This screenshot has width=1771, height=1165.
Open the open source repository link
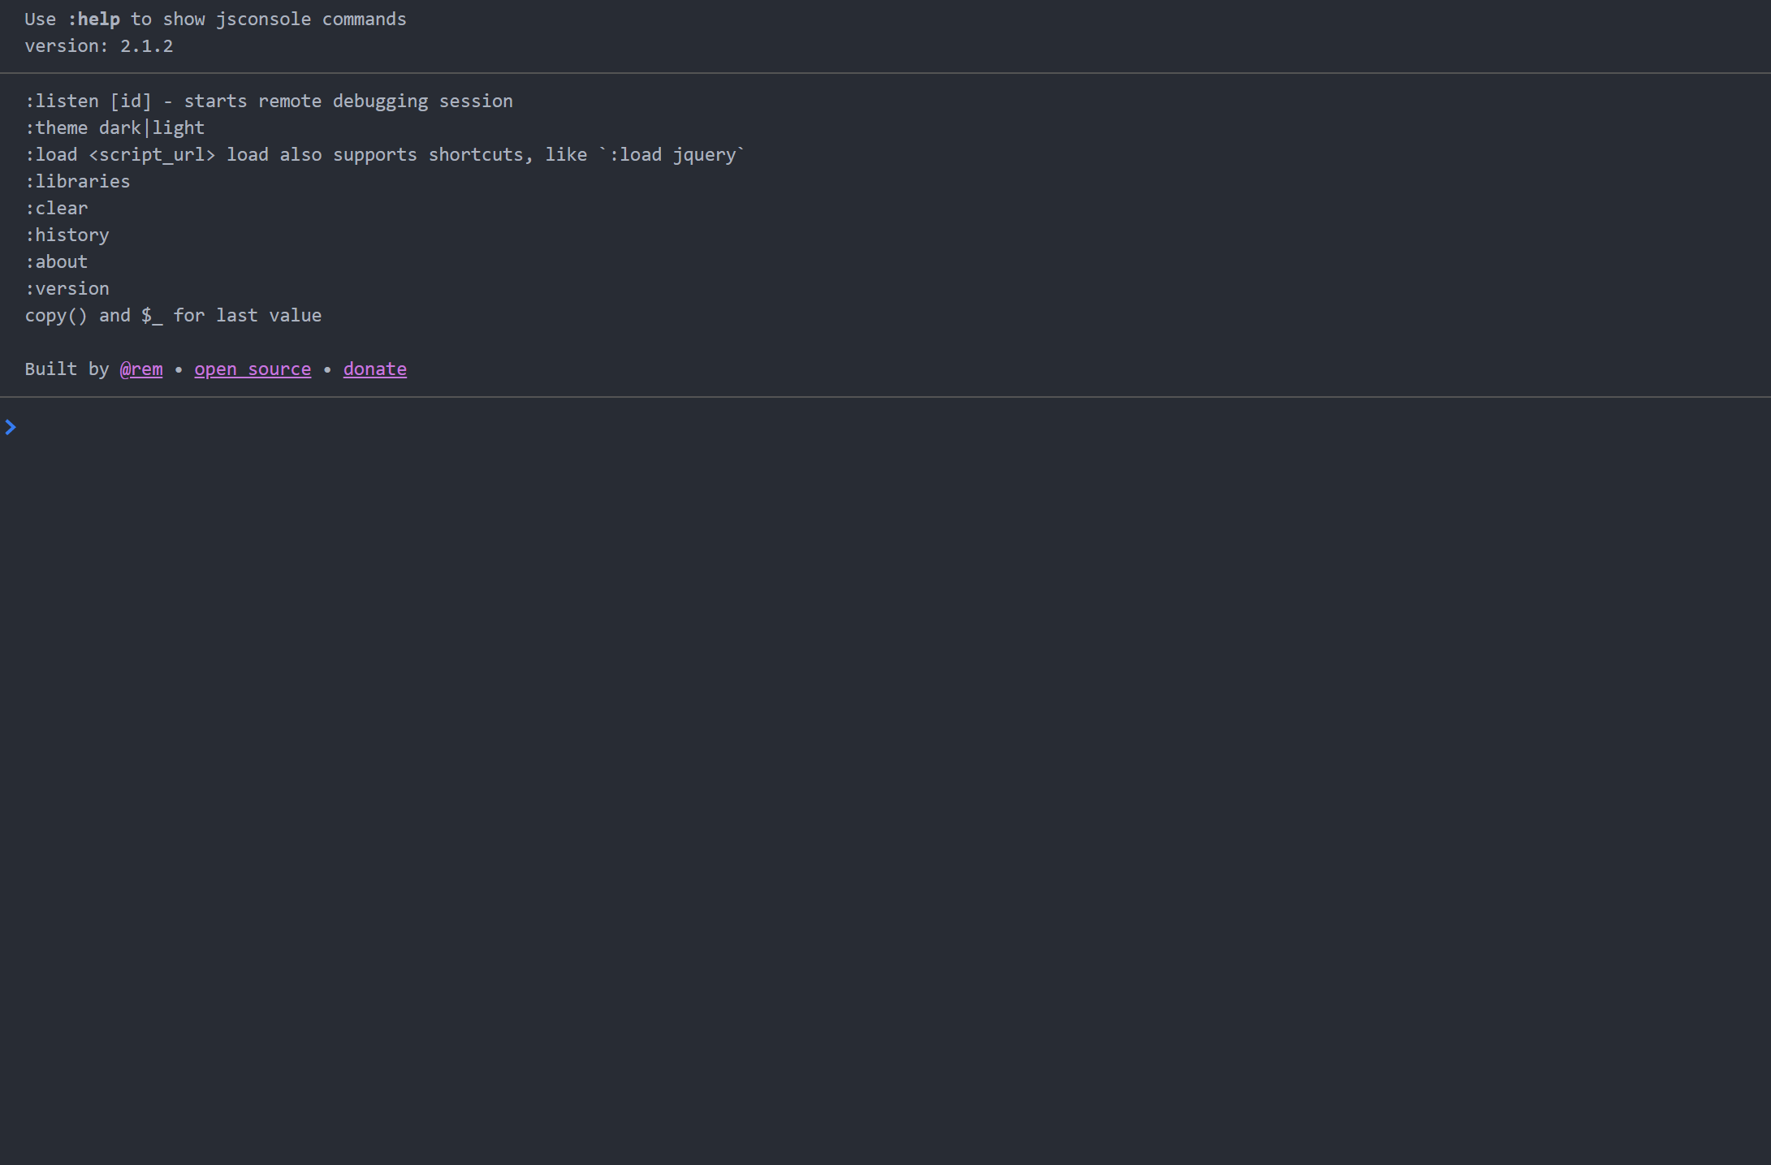(253, 369)
